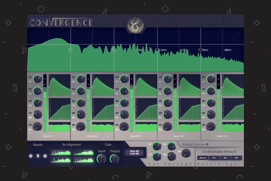This screenshot has width=271, height=181.
Task: Increase band count with right arrow
Action: tap(45, 156)
